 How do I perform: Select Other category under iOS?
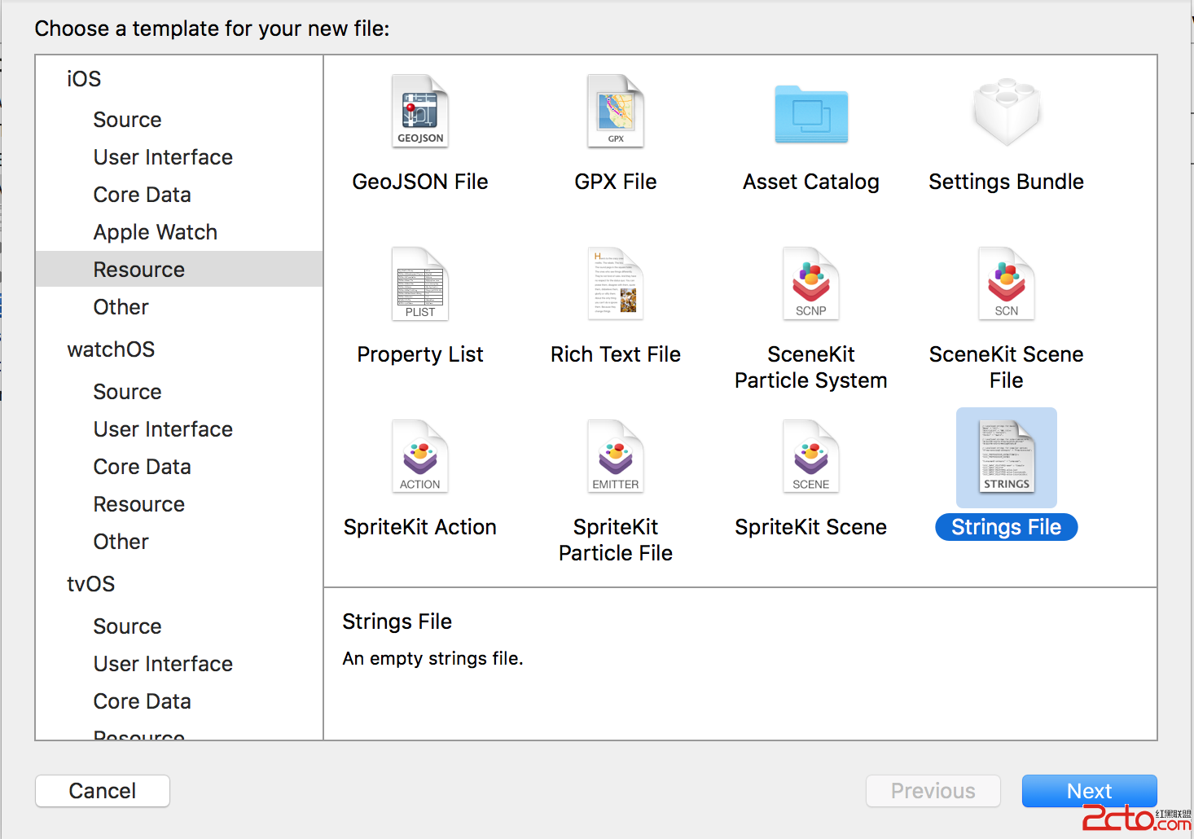click(x=121, y=307)
